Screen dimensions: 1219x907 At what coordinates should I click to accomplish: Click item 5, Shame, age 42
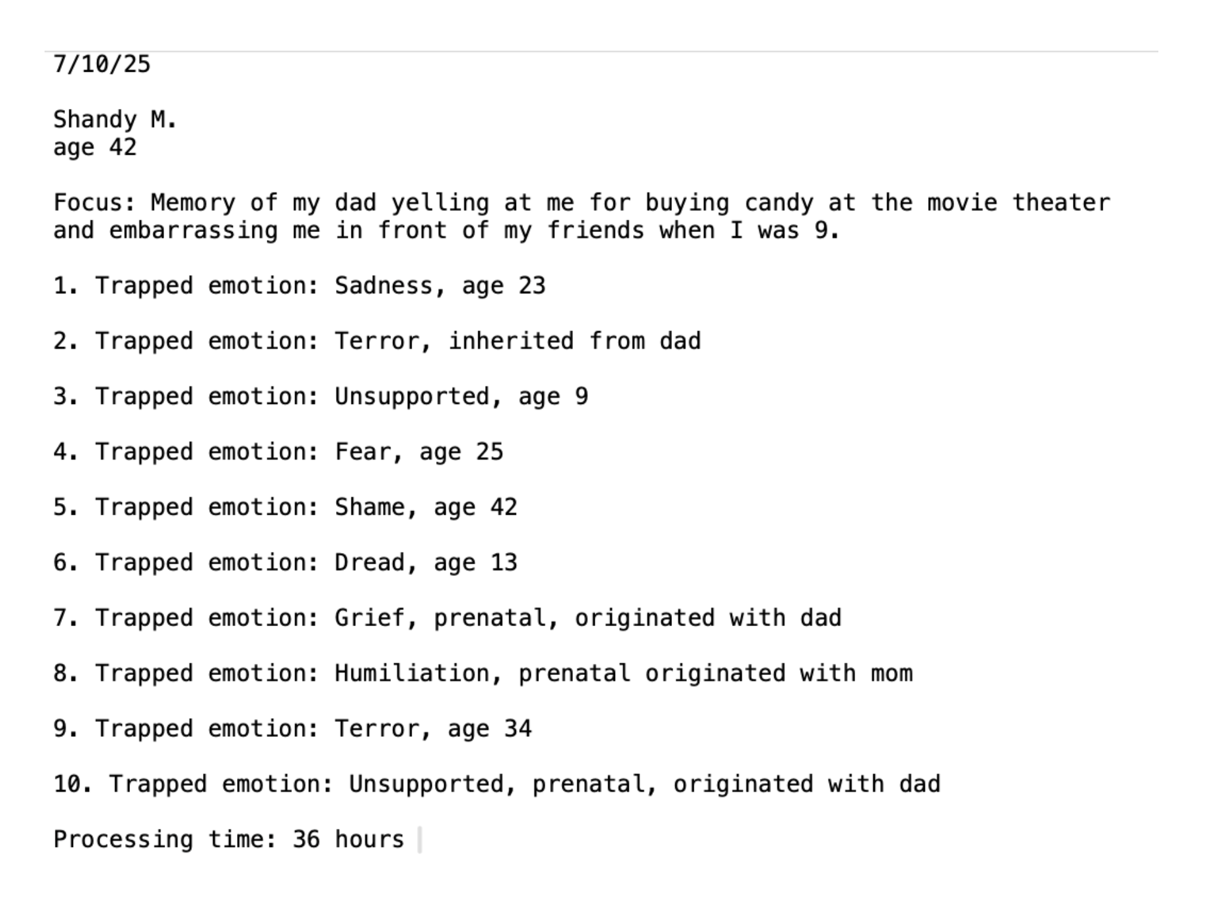285,507
